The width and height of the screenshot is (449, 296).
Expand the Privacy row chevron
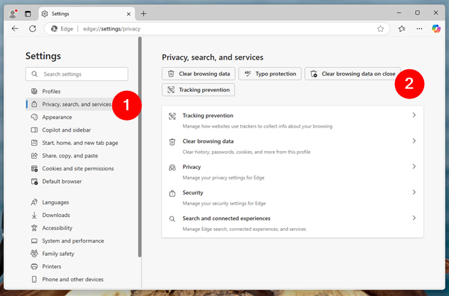click(414, 167)
